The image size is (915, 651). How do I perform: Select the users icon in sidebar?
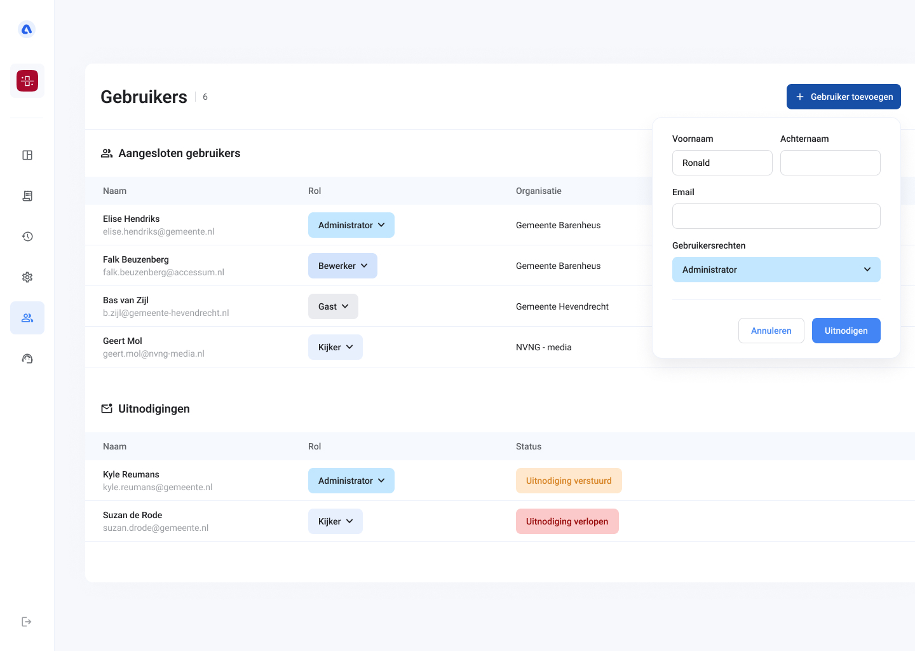(27, 318)
